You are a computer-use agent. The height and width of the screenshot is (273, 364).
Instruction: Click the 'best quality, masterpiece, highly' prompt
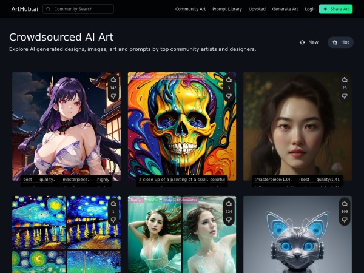66,180
